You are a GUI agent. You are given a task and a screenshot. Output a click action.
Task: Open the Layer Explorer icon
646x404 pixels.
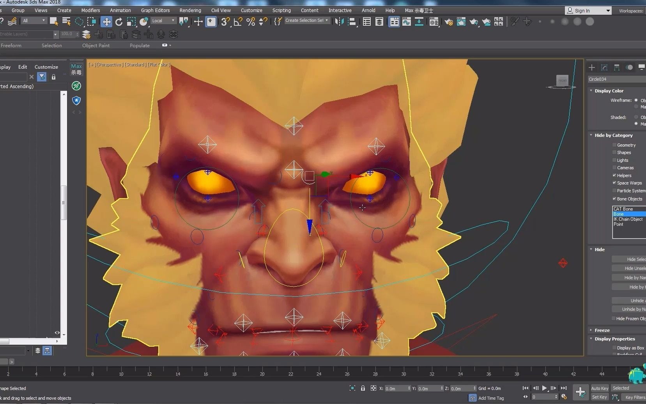[379, 21]
